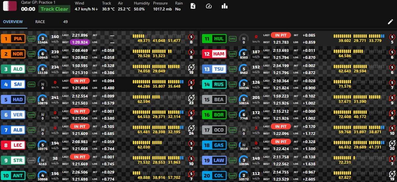Select the OVERVIEW tab

(13, 22)
